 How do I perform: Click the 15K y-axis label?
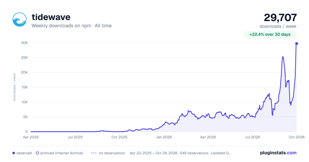(x=24, y=87)
